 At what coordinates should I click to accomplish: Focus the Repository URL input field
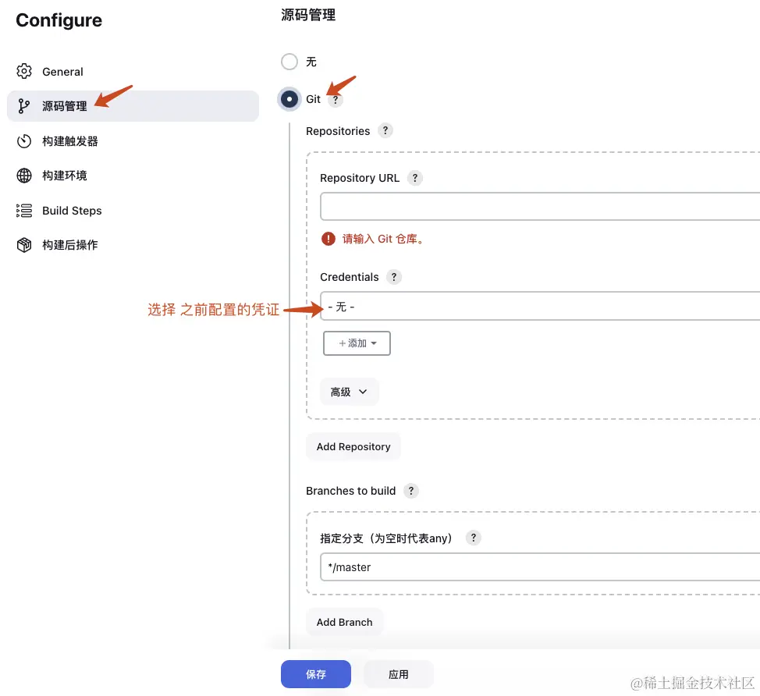click(540, 207)
